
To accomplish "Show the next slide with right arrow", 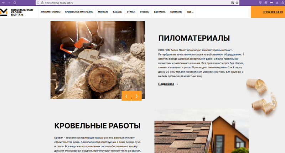I will tap(137, 96).
